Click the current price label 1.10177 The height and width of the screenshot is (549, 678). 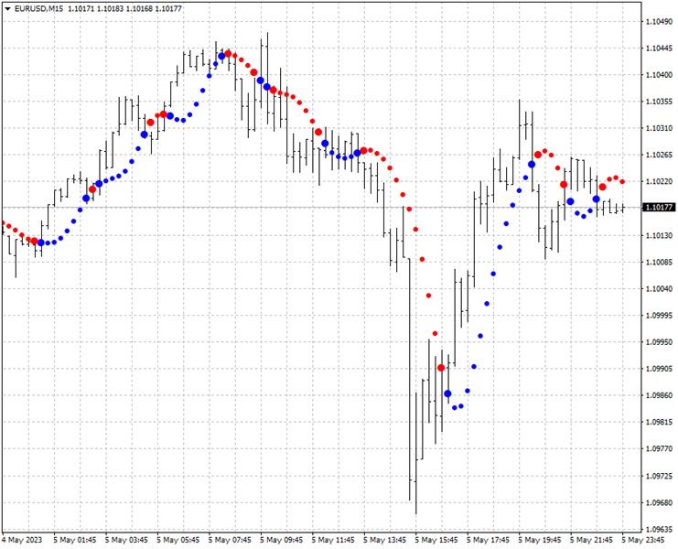pos(659,208)
